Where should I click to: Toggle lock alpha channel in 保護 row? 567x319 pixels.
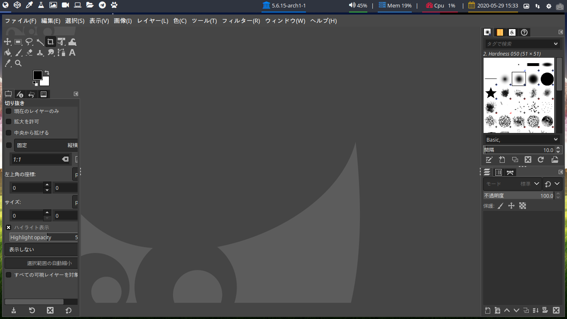pos(523,206)
